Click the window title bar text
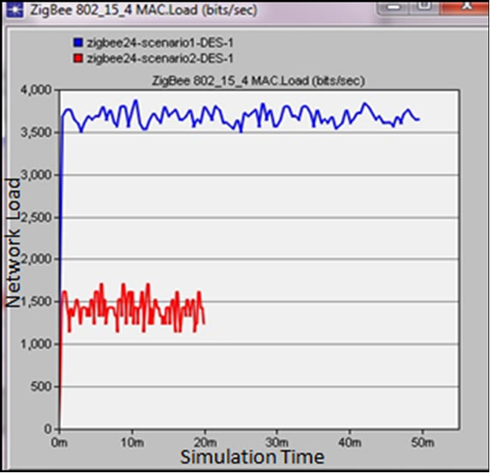The height and width of the screenshot is (473, 490). [143, 10]
